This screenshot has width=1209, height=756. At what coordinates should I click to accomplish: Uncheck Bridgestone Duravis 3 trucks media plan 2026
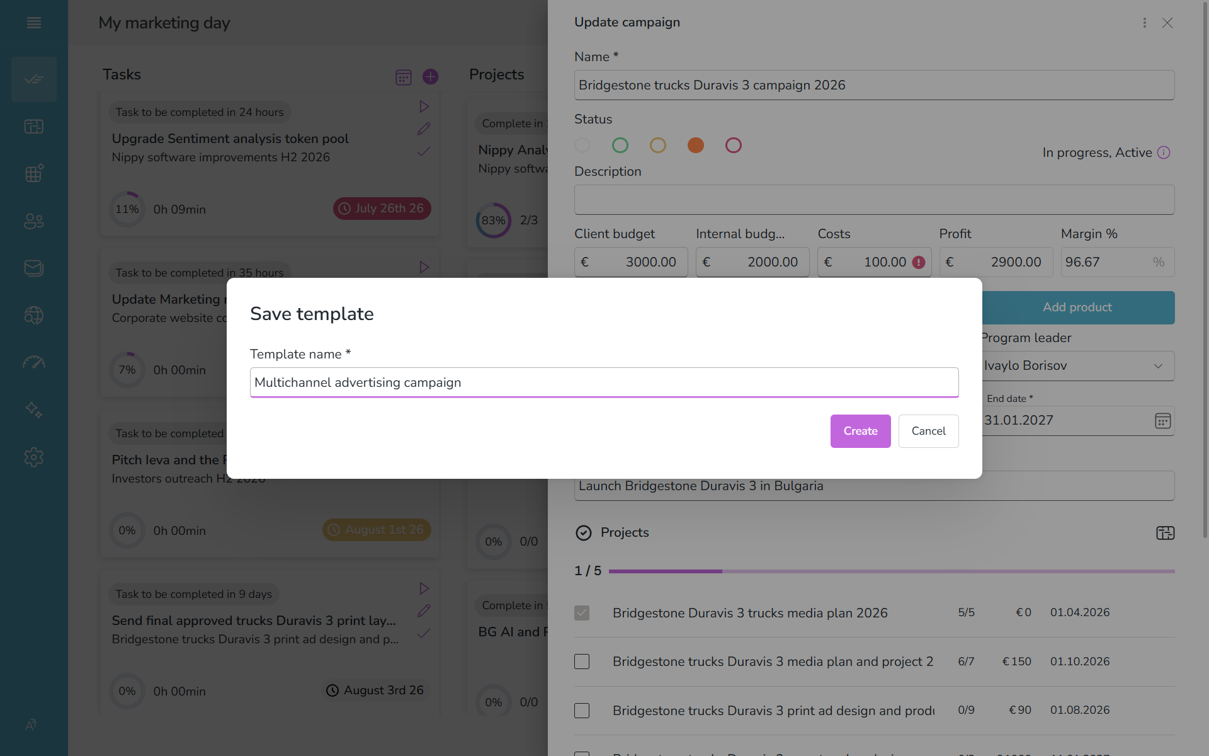tap(582, 613)
